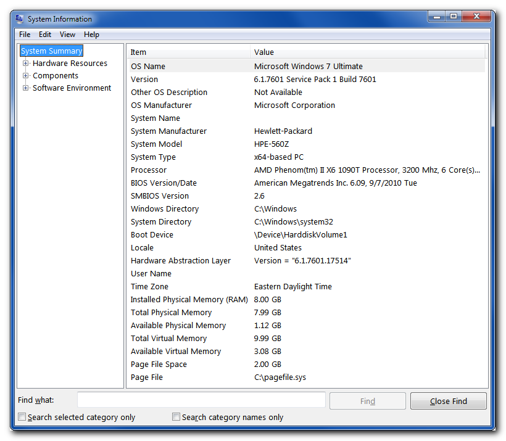This screenshot has width=506, height=441.
Task: Click the Microsoft Corporation value
Action: 294,105
